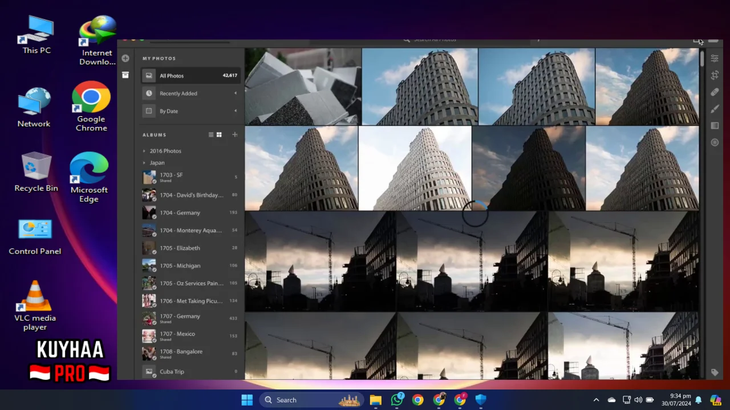Open the 1707 - Mexico album
The height and width of the screenshot is (410, 730).
coord(191,336)
